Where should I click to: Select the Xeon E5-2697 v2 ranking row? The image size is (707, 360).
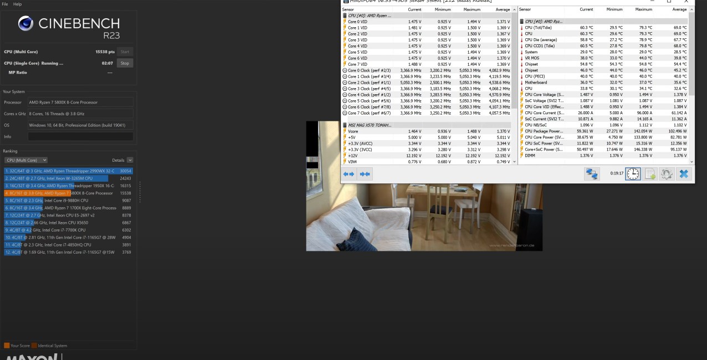(68, 215)
